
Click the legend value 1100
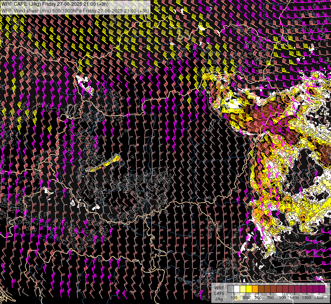(x=294, y=298)
